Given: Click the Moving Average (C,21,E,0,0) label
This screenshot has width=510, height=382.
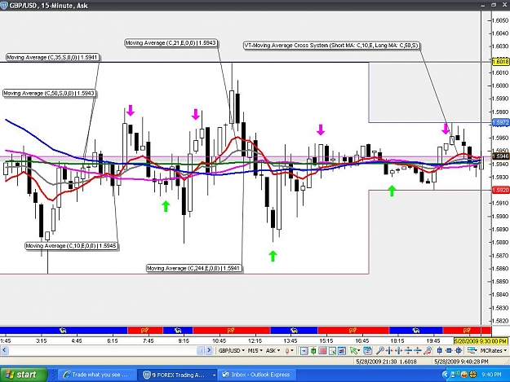Looking at the screenshot, I should [x=171, y=43].
